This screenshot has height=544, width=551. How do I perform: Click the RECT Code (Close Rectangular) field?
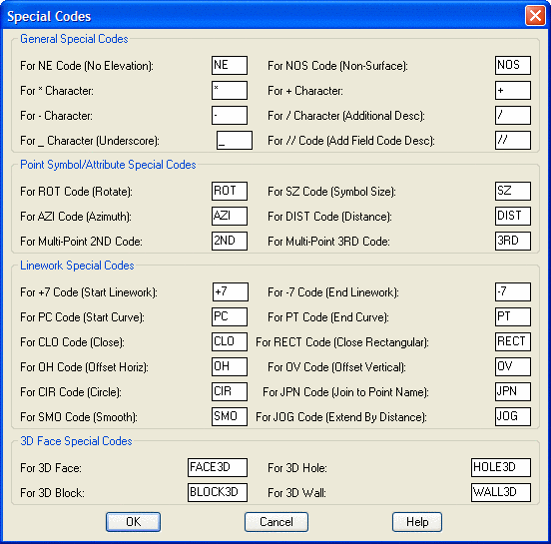coord(513,342)
